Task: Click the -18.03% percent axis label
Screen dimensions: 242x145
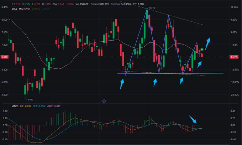Action: (x=235, y=82)
